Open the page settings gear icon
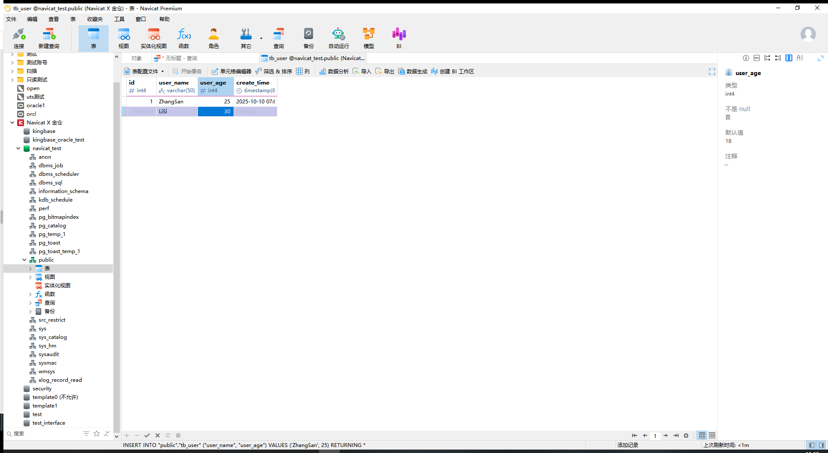Image resolution: width=828 pixels, height=453 pixels. pyautogui.click(x=686, y=435)
